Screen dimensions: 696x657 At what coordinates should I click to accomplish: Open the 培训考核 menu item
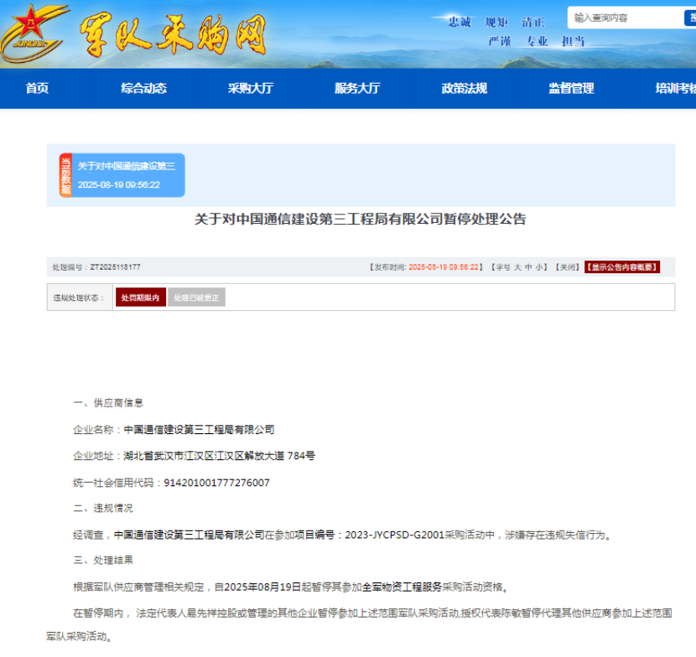(x=676, y=88)
